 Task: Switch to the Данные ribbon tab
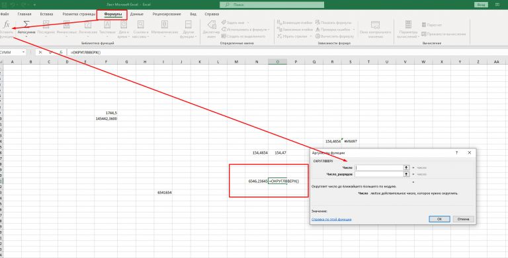[137, 15]
